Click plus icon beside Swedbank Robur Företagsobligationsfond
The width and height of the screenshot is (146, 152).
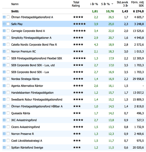point(4,99)
